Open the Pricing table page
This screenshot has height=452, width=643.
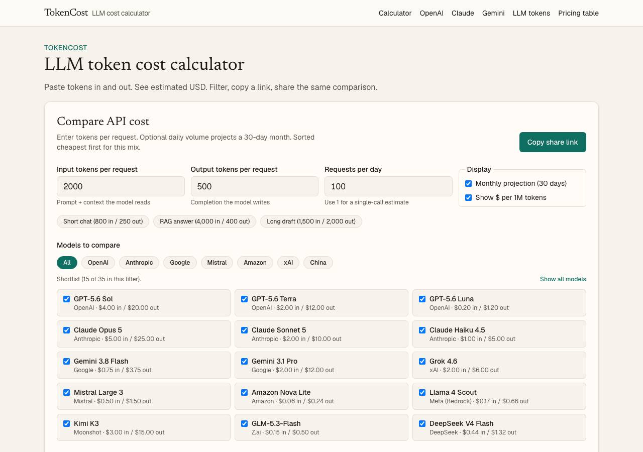tap(578, 13)
